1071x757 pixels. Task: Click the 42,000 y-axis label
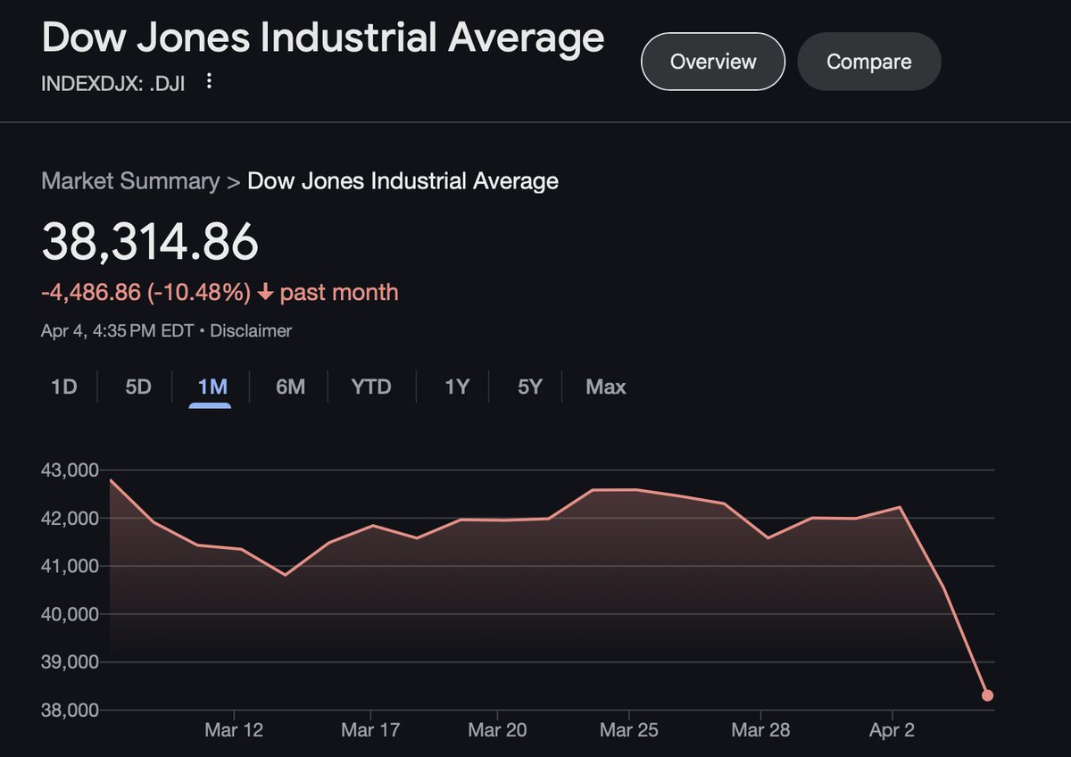[x=71, y=519]
